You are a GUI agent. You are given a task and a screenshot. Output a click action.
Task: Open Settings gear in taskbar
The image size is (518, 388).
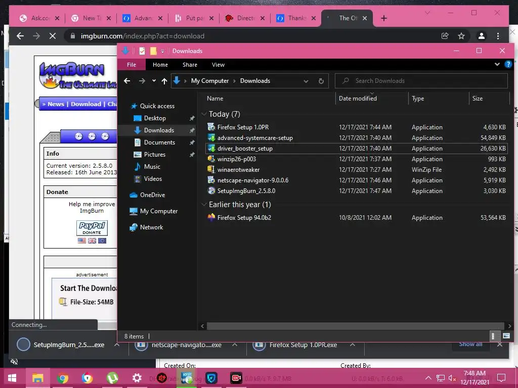pyautogui.click(x=137, y=378)
